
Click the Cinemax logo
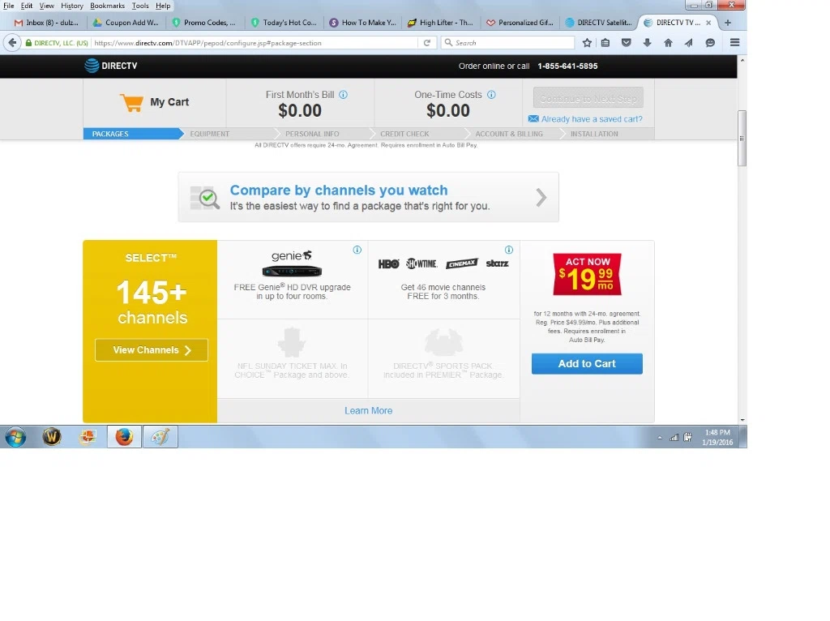tap(461, 263)
